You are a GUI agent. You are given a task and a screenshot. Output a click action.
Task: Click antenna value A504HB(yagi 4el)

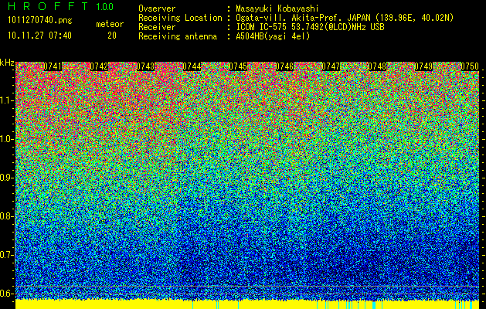click(273, 36)
